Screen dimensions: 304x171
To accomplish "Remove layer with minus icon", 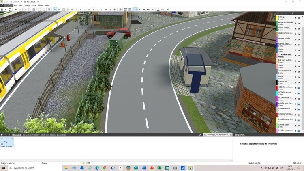I will [x=282, y=13].
